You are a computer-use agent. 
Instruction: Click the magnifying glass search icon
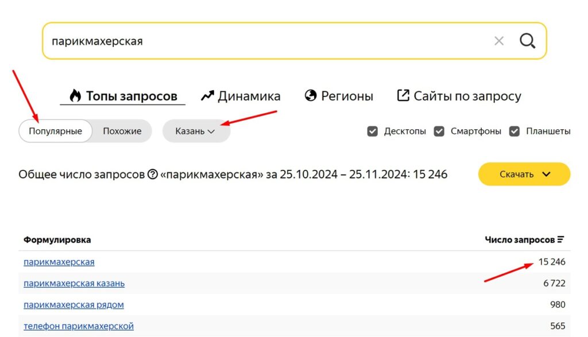[x=527, y=41]
